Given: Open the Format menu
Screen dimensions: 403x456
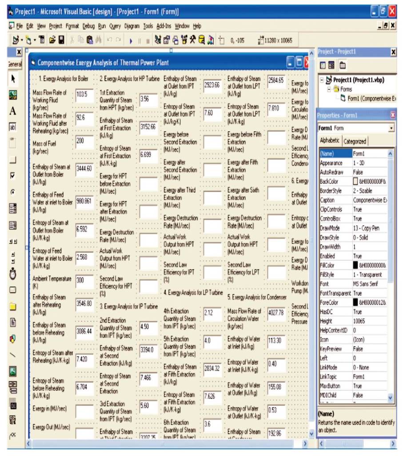Looking at the screenshot, I should [x=72, y=26].
